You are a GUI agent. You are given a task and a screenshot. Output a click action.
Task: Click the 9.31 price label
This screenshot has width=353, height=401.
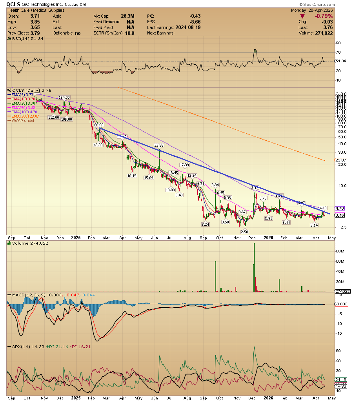[201, 184]
